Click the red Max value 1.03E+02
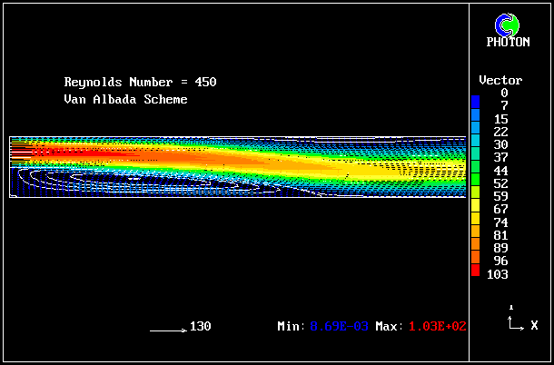554x365 pixels. click(437, 326)
